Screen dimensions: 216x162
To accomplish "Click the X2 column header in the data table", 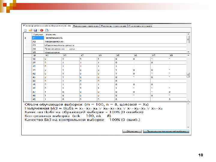I will click(x=70, y=55).
